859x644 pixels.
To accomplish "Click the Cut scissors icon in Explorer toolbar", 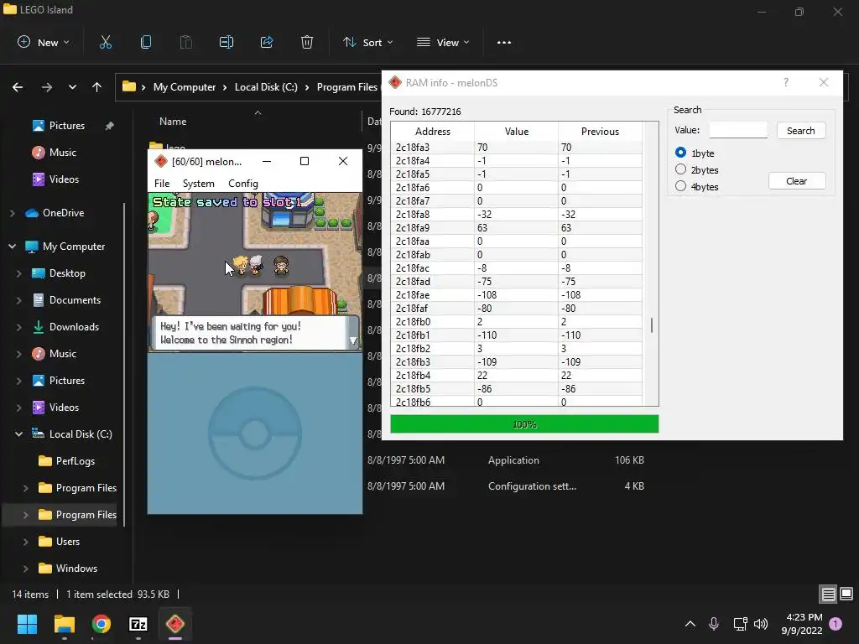I will click(106, 42).
